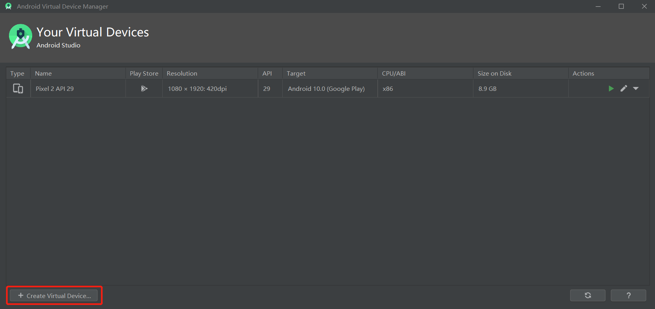Click the Actions column header
655x309 pixels.
click(609, 74)
